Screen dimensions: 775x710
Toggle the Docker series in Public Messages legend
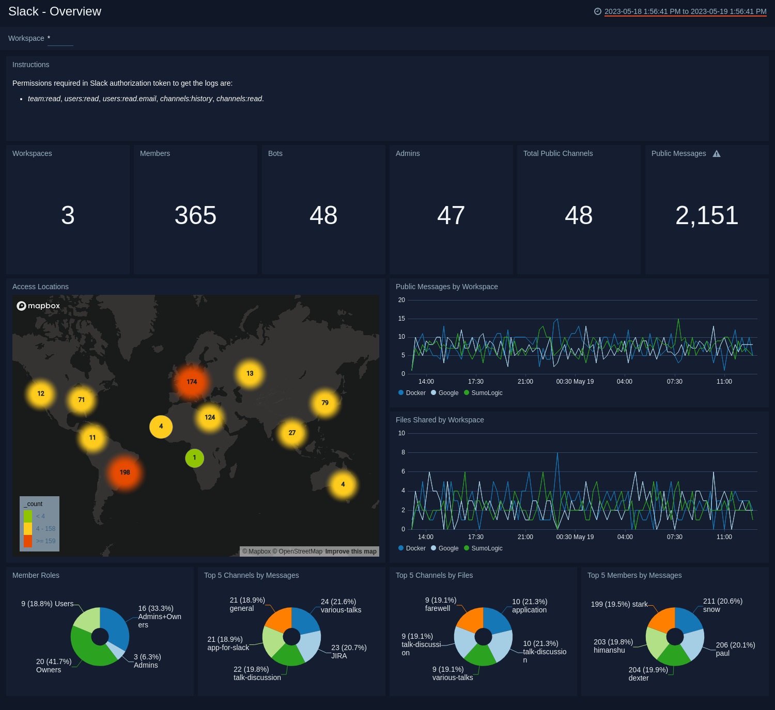(x=411, y=392)
